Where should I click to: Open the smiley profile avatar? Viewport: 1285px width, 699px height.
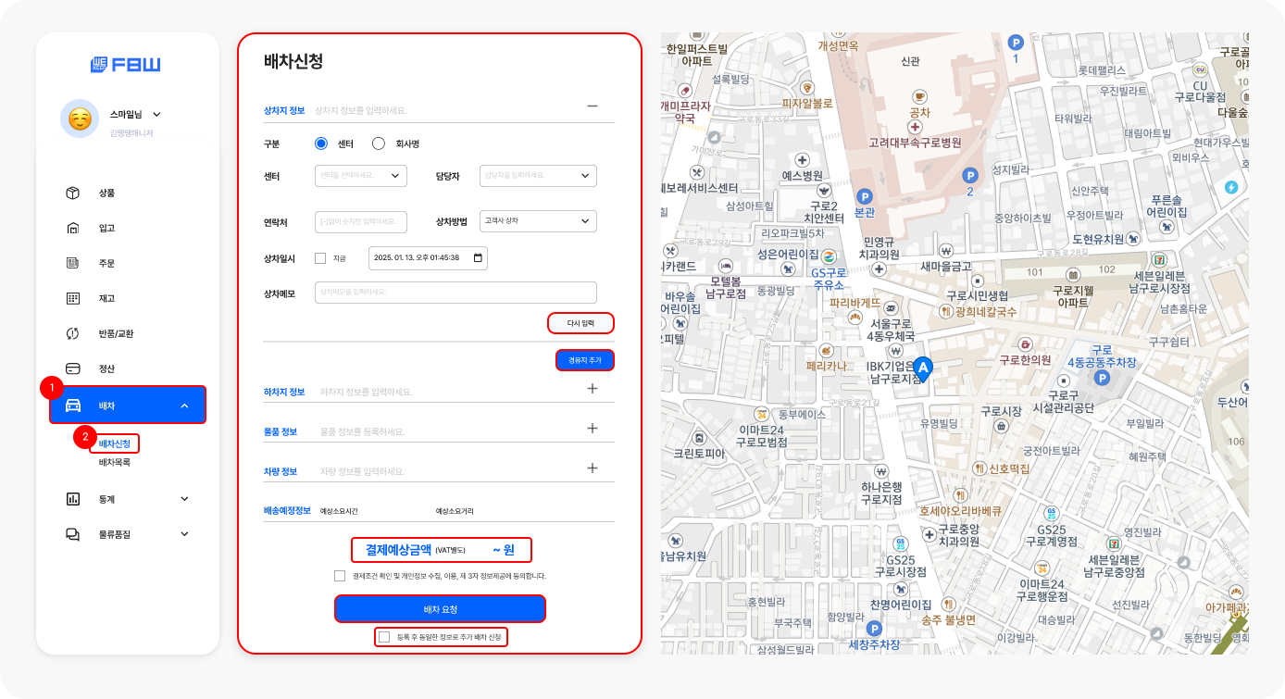(80, 119)
